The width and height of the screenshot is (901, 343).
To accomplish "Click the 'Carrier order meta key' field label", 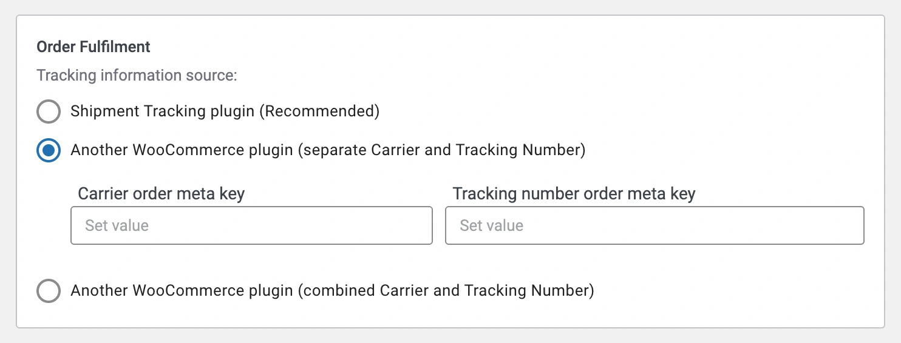I will (161, 194).
